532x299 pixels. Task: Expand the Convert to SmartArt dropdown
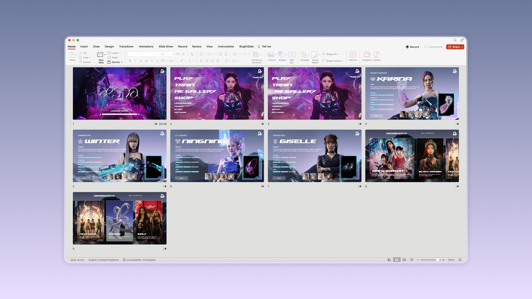pos(260,55)
